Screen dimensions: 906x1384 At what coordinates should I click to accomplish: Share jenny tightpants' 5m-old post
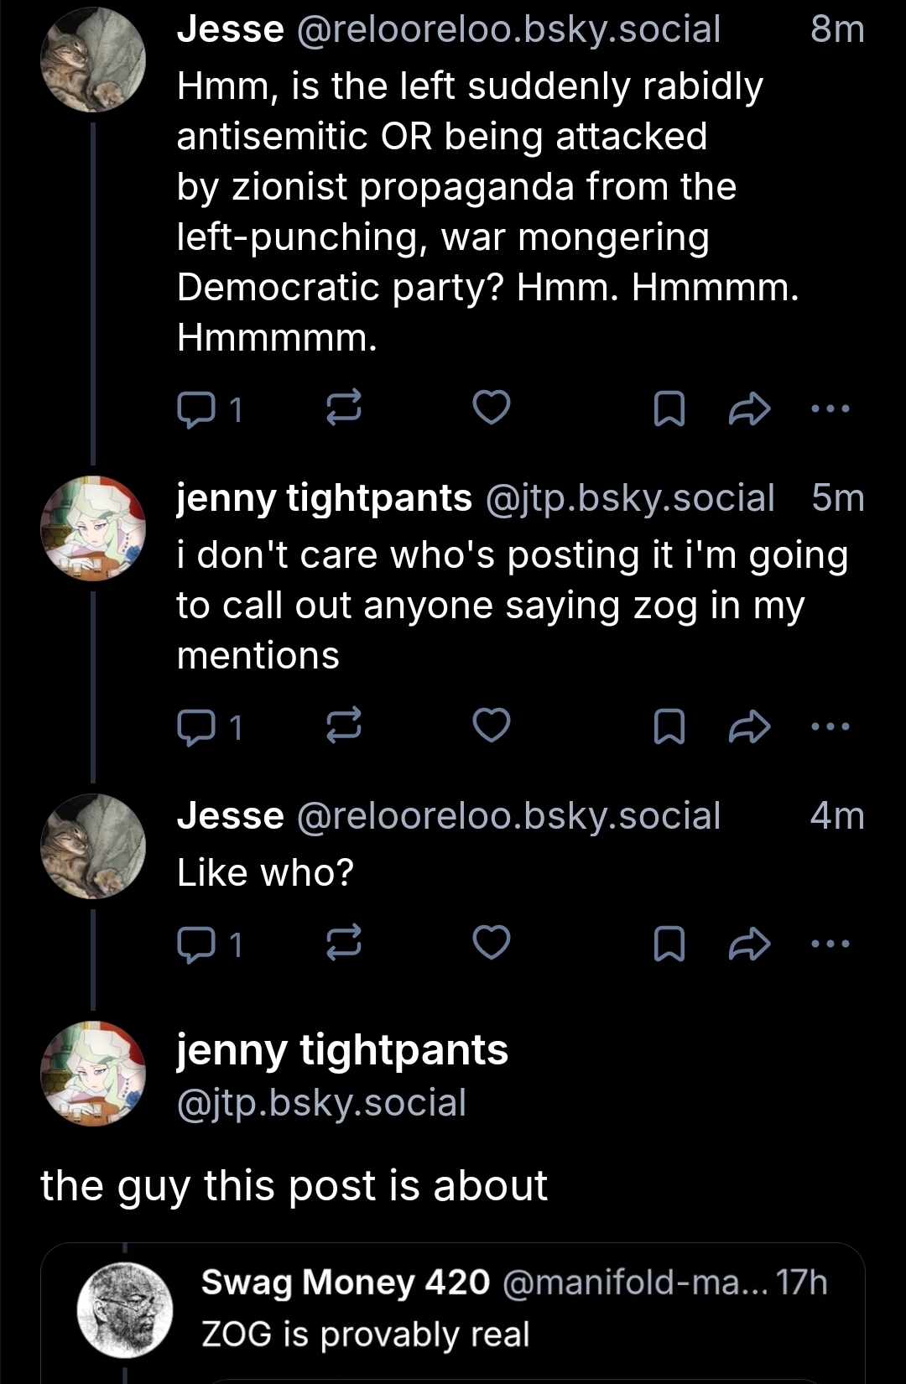(749, 726)
